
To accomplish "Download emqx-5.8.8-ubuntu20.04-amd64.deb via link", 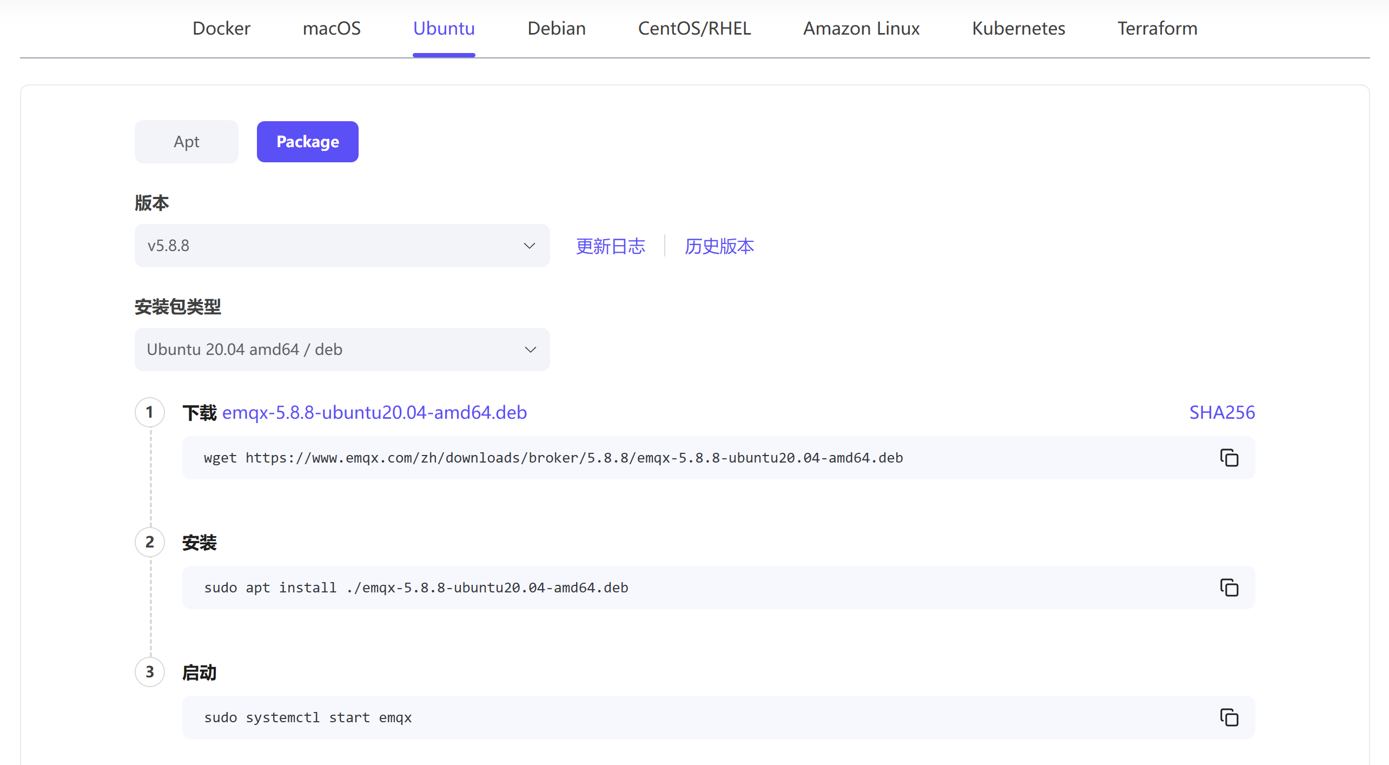I will [374, 413].
